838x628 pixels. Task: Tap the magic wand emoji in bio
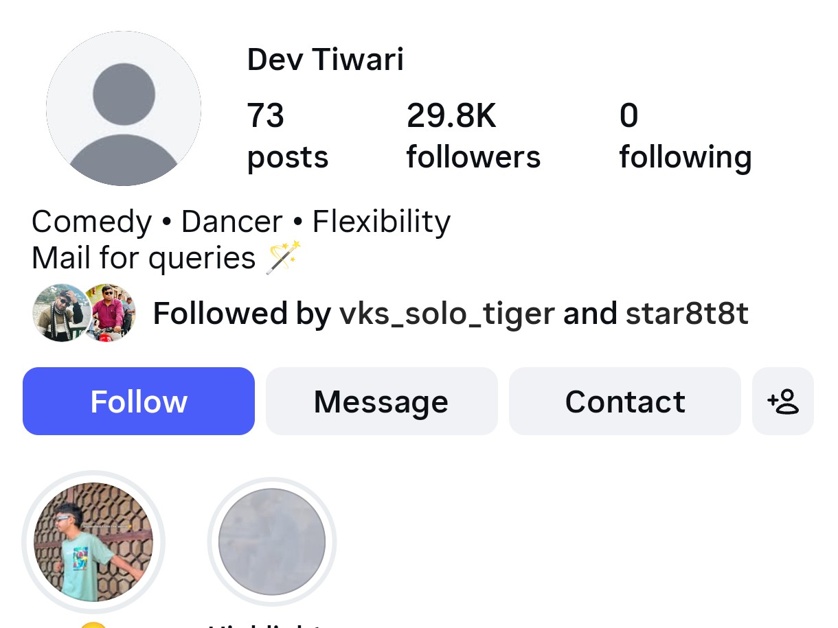pos(283,257)
